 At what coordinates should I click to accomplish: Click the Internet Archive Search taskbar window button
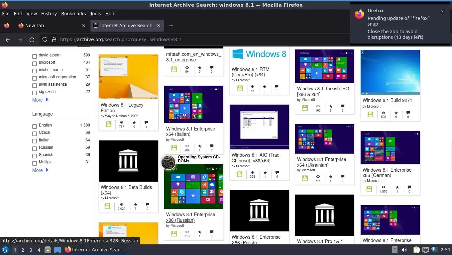[x=95, y=250]
